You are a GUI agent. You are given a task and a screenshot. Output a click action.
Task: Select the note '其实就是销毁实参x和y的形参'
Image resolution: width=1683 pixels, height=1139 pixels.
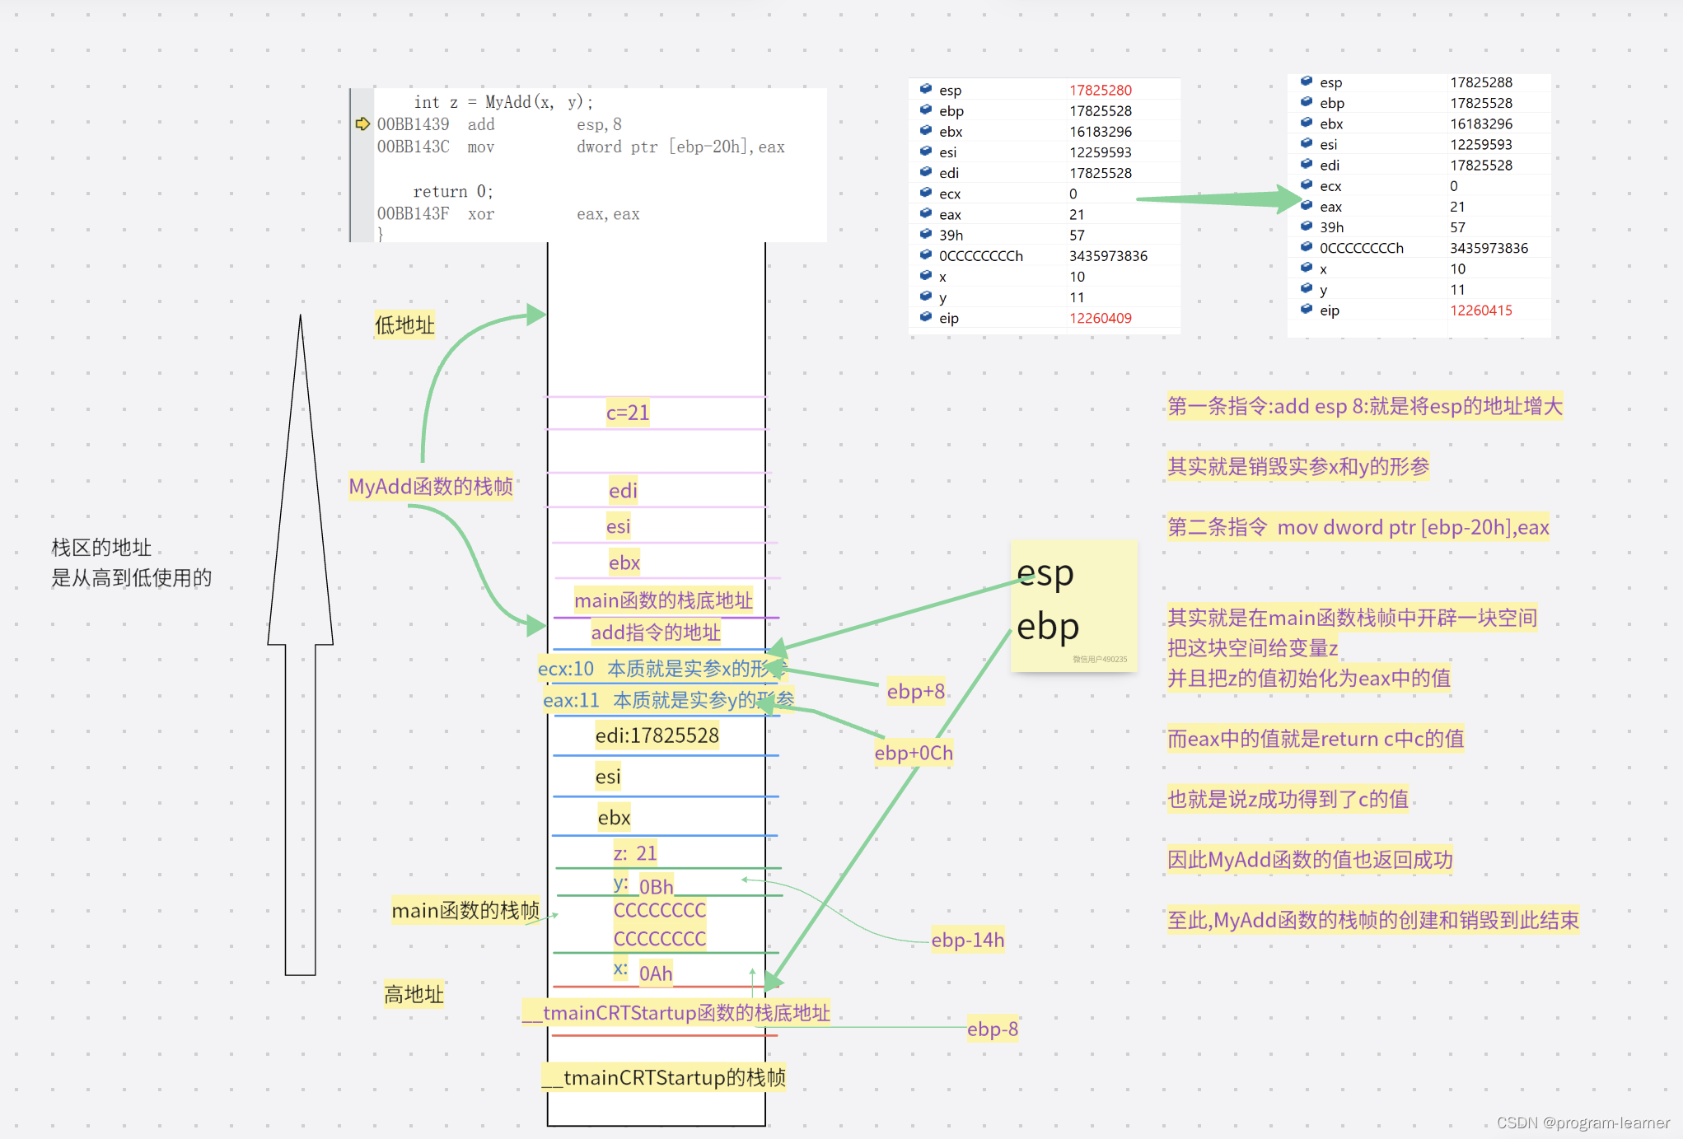pos(1297,466)
